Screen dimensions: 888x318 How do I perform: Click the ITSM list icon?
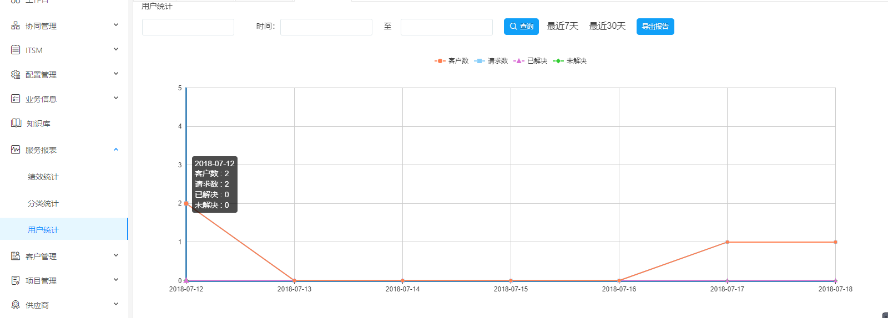pyautogui.click(x=16, y=50)
